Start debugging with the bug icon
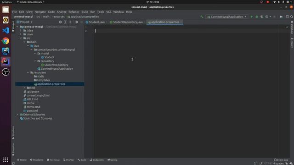This screenshot has width=294, height=165. [257, 16]
